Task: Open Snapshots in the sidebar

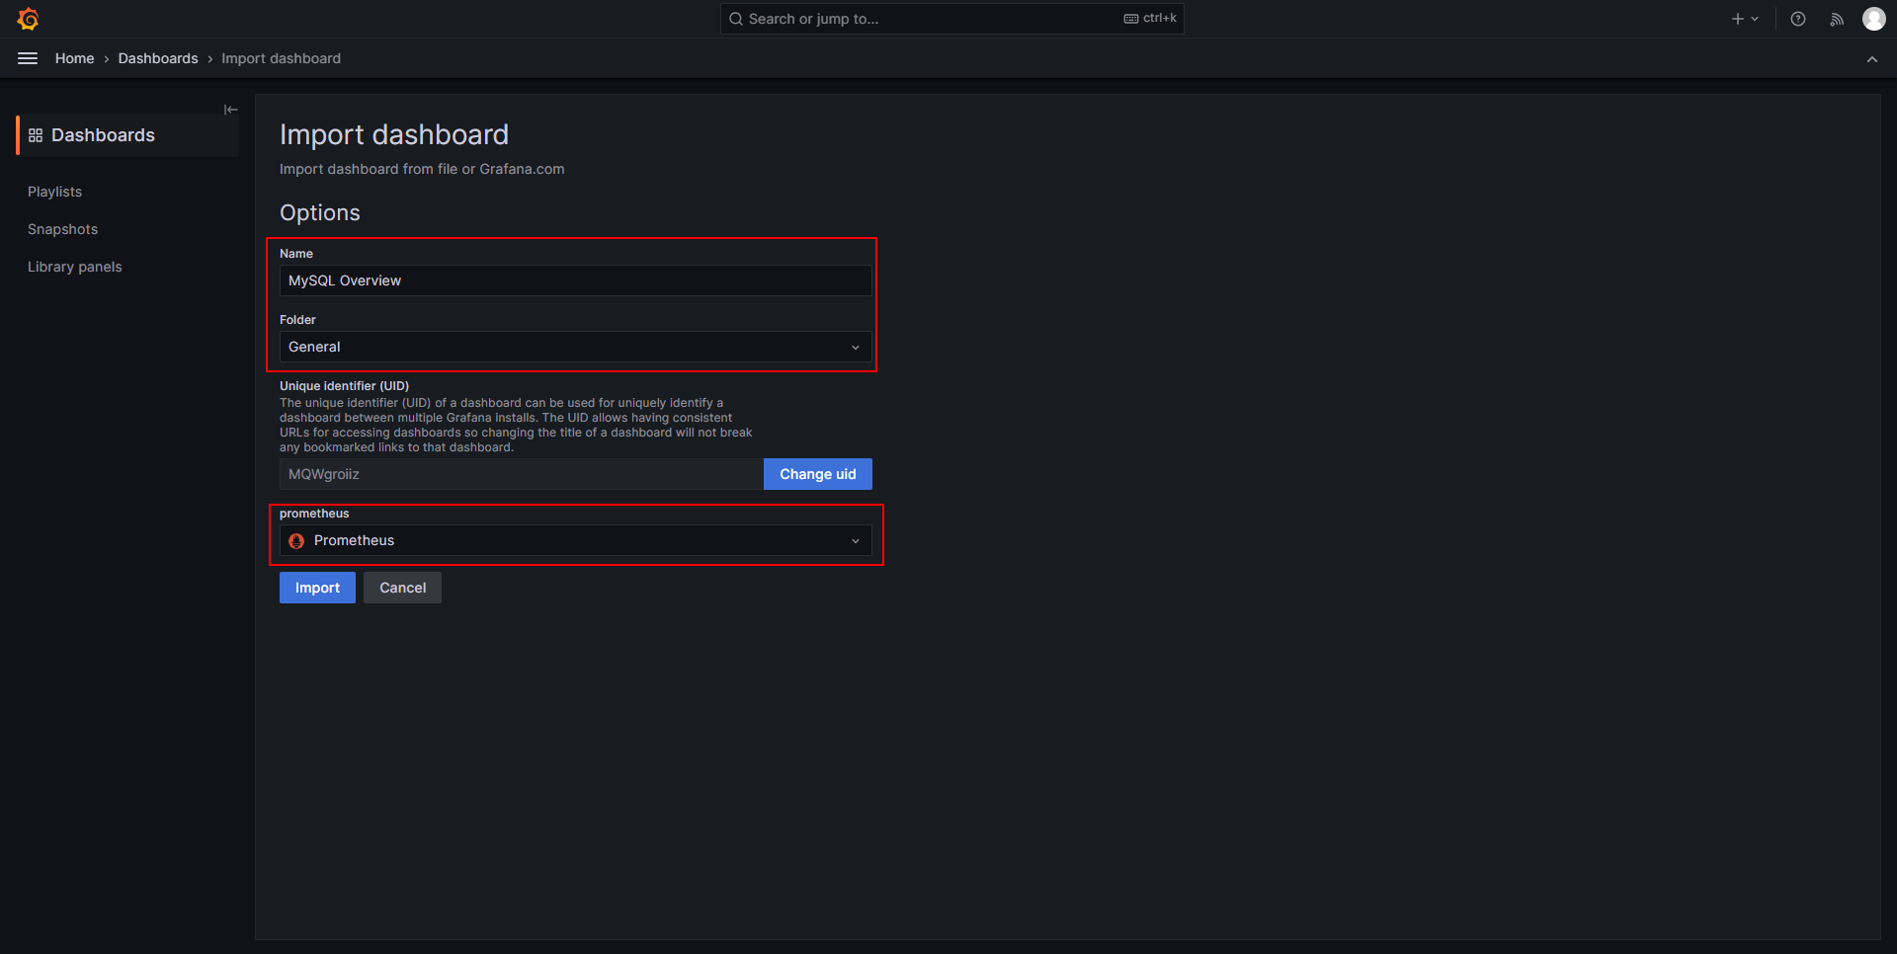Action: click(63, 229)
